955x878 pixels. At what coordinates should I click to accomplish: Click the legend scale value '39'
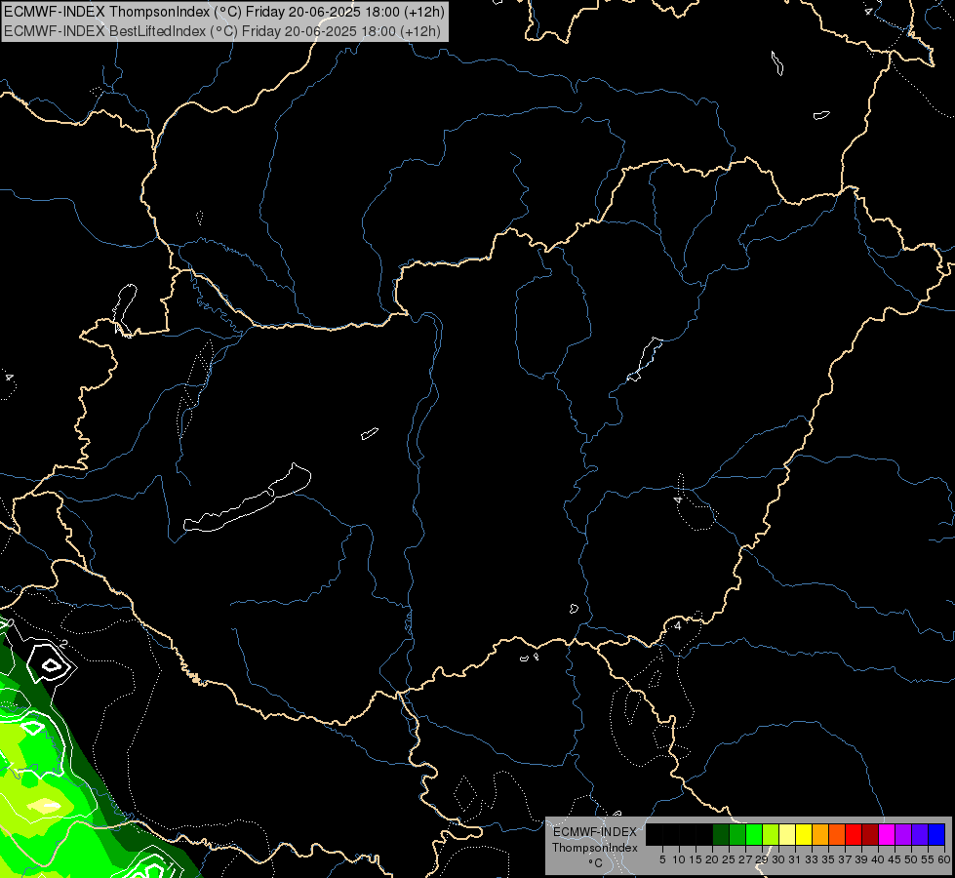pyautogui.click(x=861, y=859)
